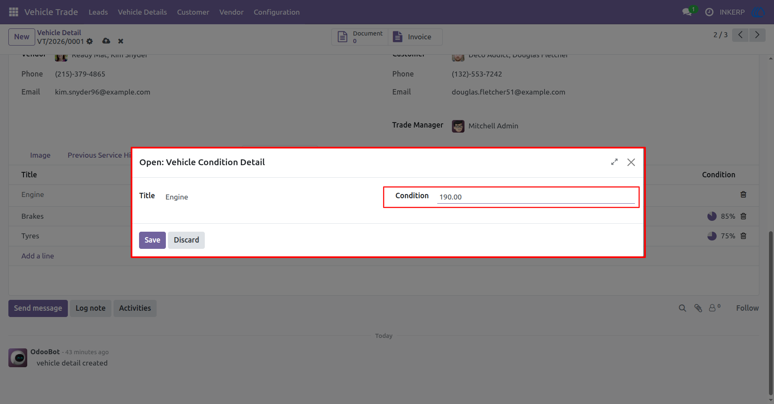
Task: Open the Customer menu
Action: point(193,12)
